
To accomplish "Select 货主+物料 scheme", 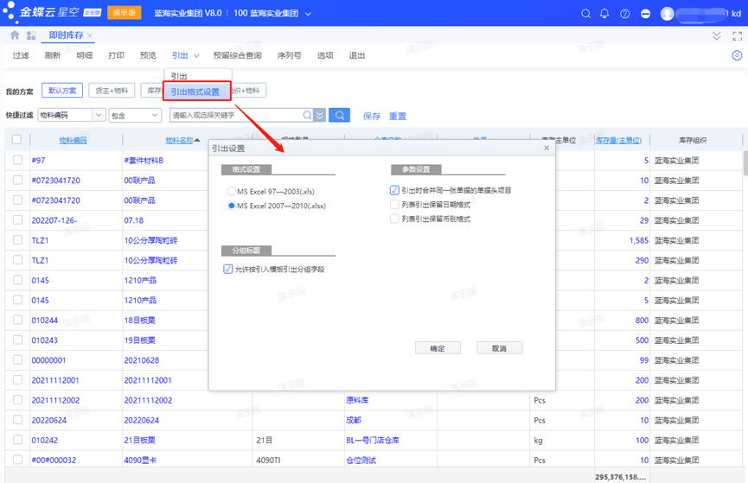I will (112, 90).
